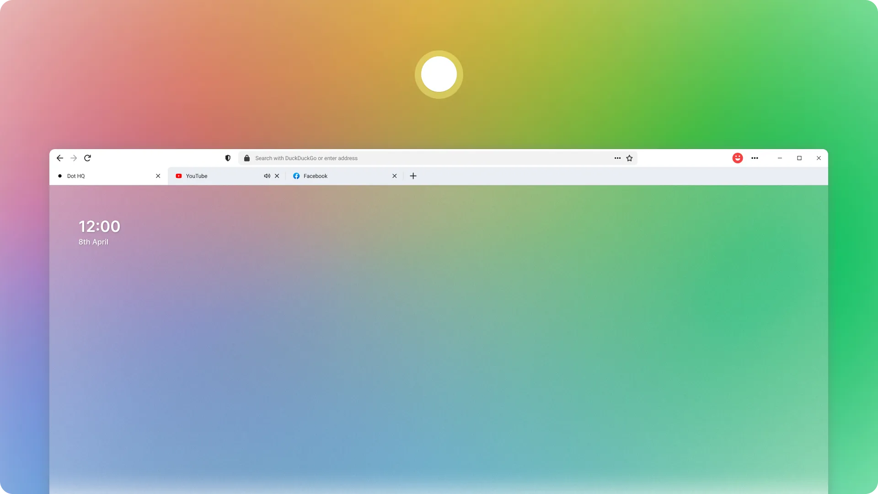Open the three-dot browser menu

click(x=755, y=158)
